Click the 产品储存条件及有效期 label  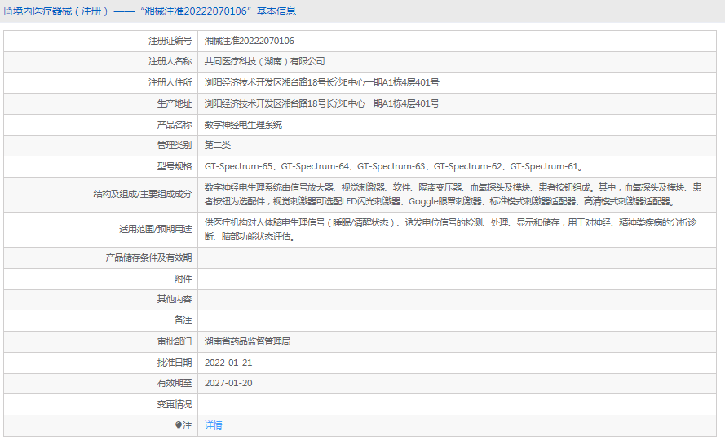point(148,257)
